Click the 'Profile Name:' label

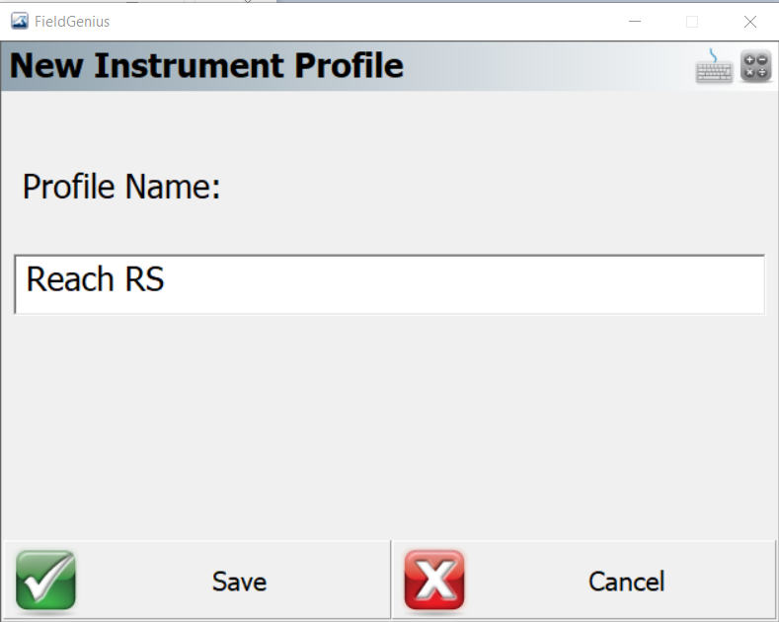tap(121, 187)
